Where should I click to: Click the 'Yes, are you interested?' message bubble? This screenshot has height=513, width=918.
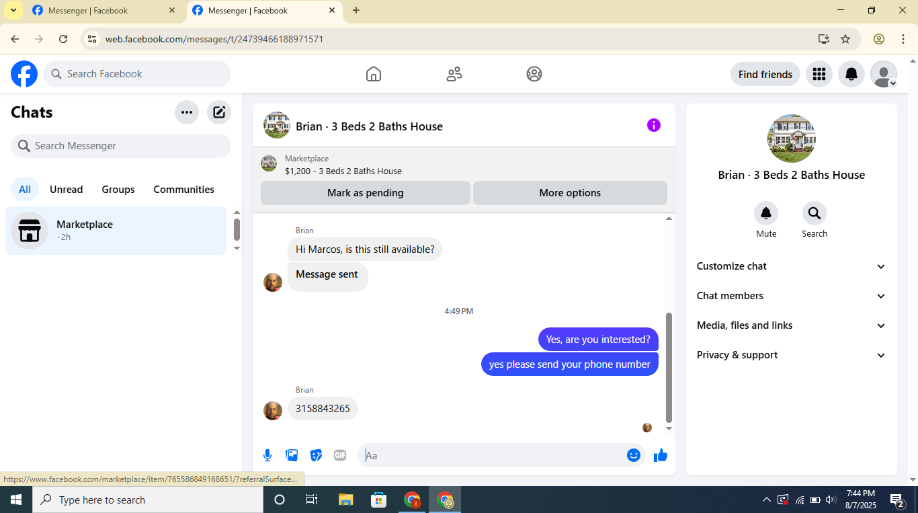click(598, 340)
